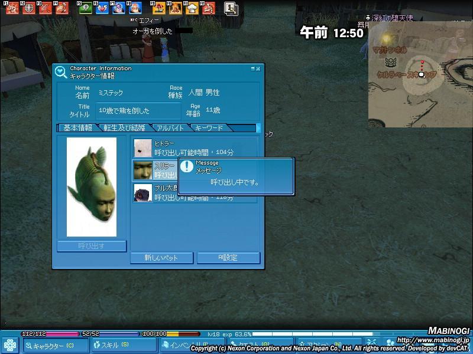Use the blue F7 hotkey skill
The height and width of the screenshot is (354, 473).
coord(119,8)
